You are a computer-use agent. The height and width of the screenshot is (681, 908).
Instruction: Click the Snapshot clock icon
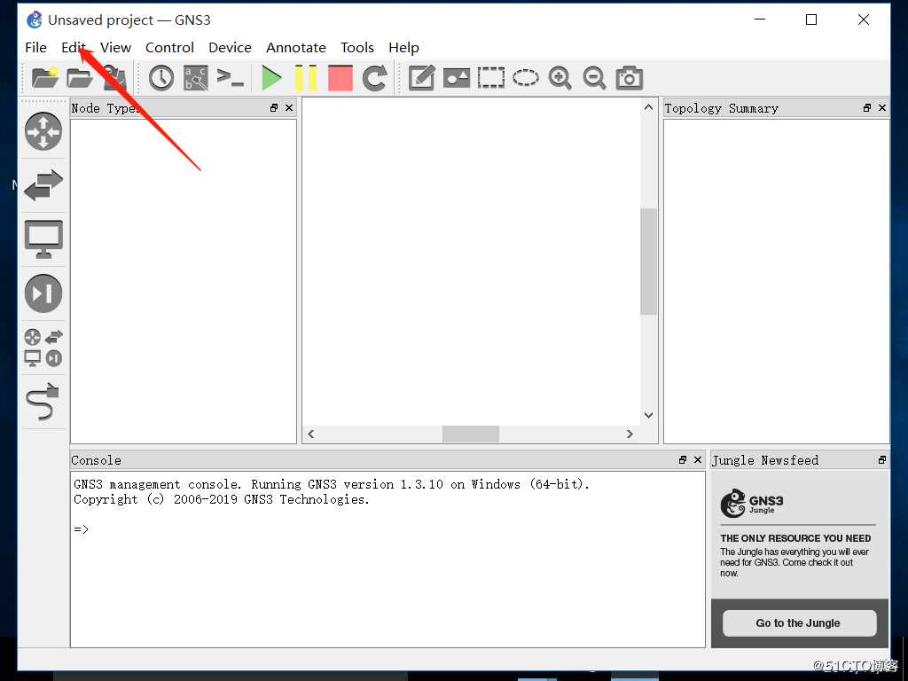[x=161, y=78]
